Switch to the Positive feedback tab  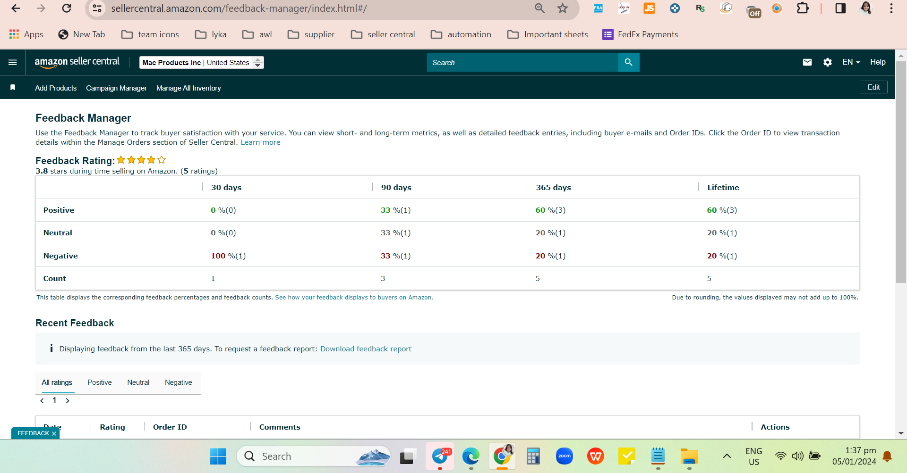pos(100,382)
